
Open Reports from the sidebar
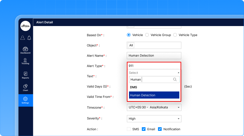point(26,75)
